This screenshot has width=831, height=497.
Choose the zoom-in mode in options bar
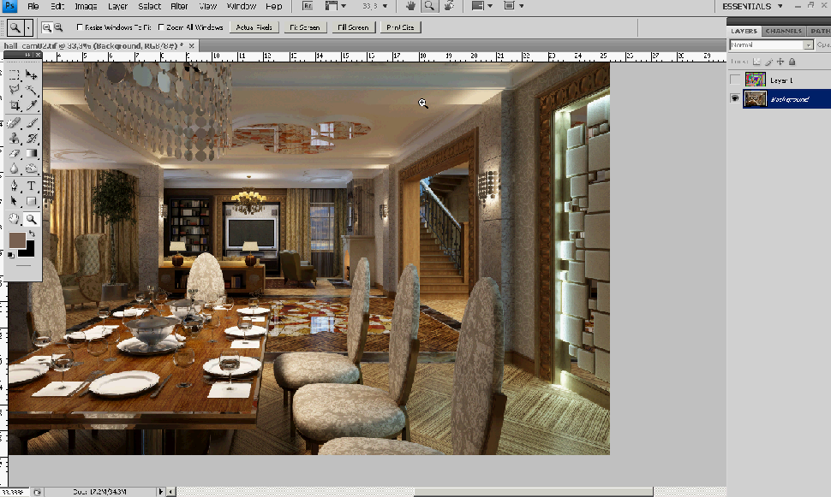46,27
